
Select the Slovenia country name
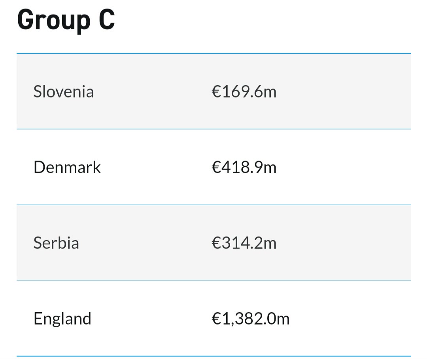pos(63,92)
